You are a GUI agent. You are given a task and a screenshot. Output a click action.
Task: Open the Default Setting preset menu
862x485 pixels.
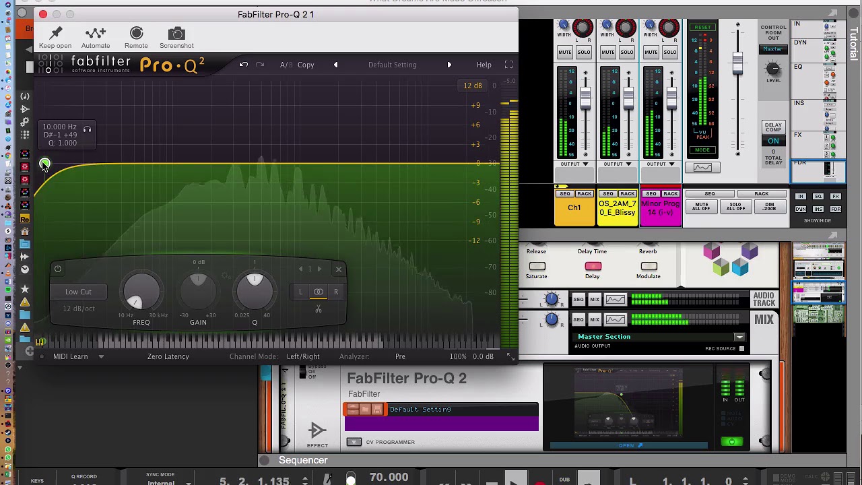392,65
